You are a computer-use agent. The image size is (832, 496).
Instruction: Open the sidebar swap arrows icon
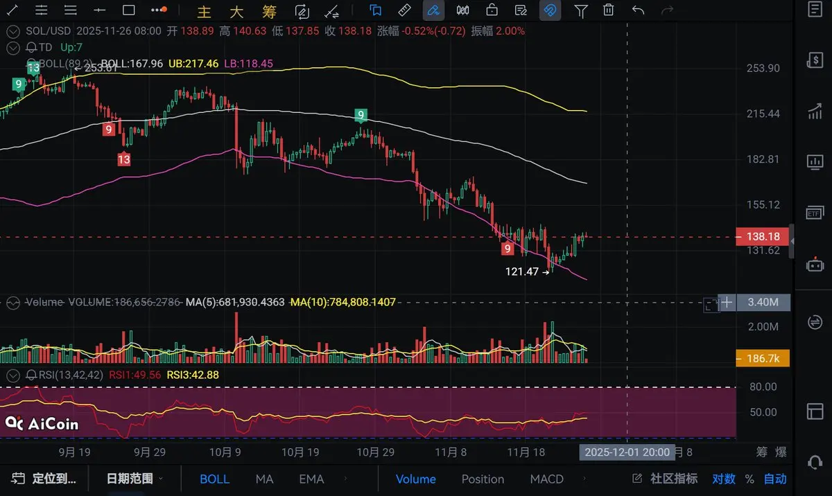(815, 322)
